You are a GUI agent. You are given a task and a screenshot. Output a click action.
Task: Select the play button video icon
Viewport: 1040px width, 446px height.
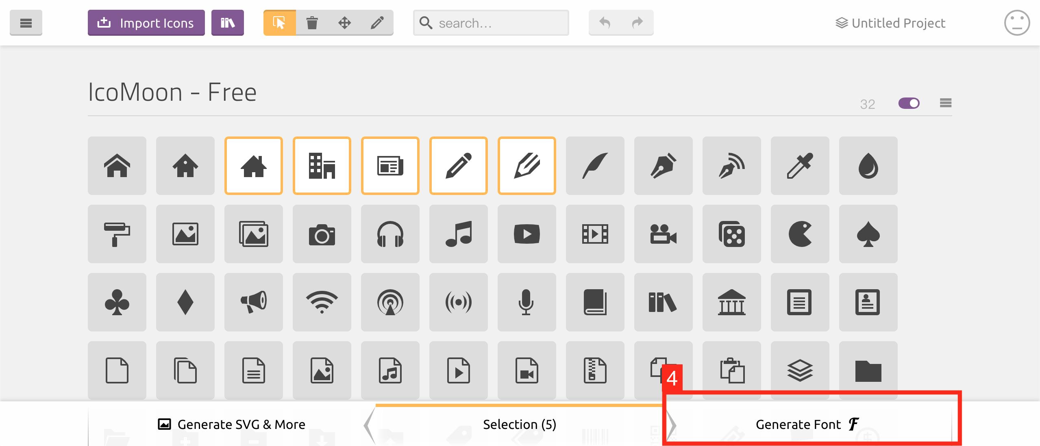527,234
